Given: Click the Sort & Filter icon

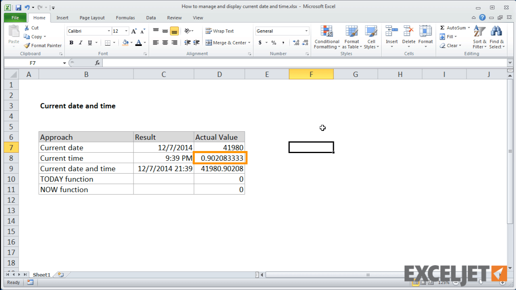Looking at the screenshot, I should pyautogui.click(x=479, y=37).
